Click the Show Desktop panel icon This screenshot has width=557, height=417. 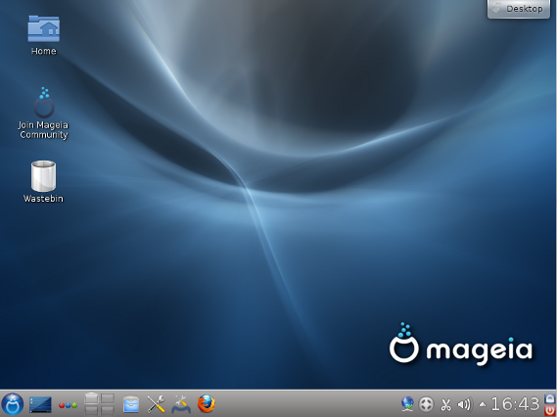pyautogui.click(x=40, y=404)
